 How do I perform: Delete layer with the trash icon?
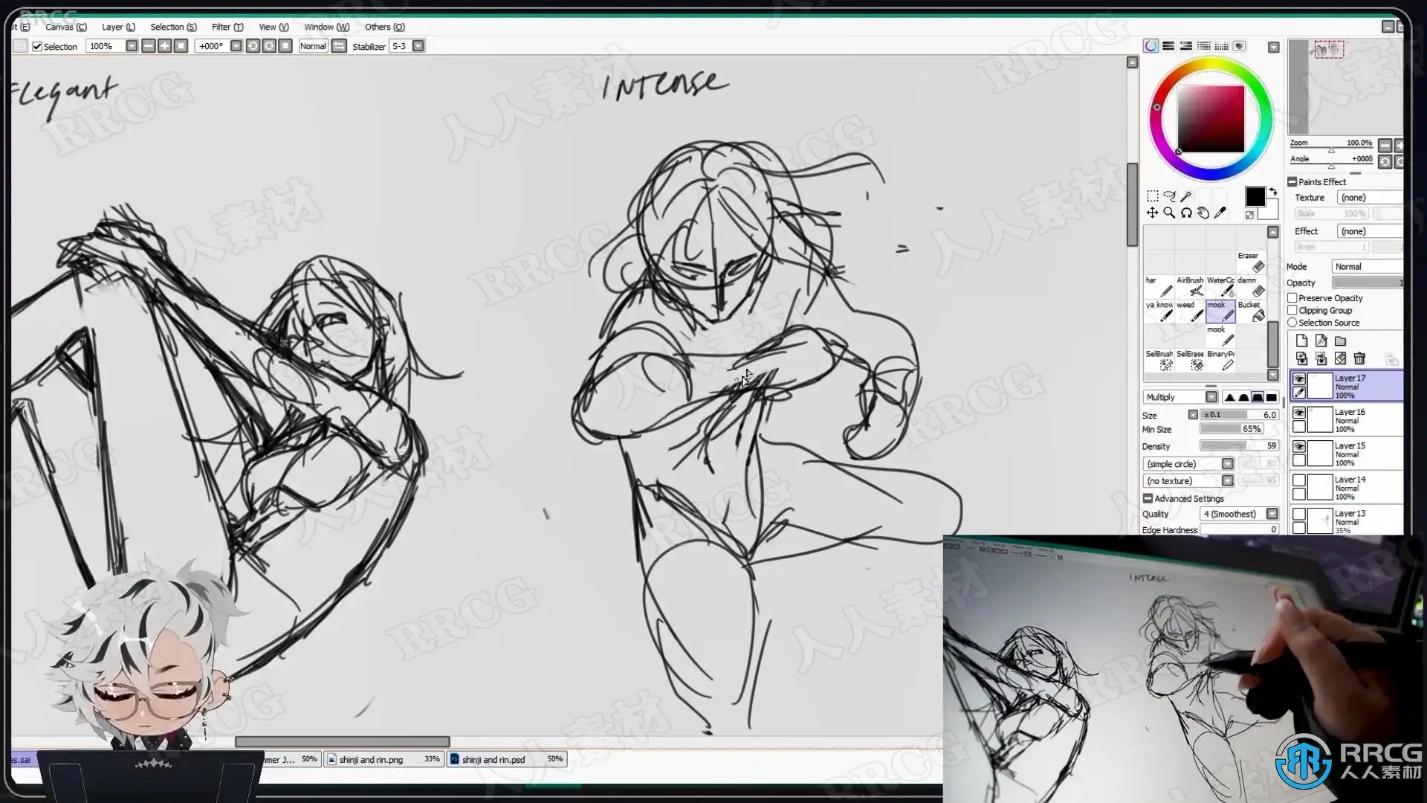point(1359,358)
